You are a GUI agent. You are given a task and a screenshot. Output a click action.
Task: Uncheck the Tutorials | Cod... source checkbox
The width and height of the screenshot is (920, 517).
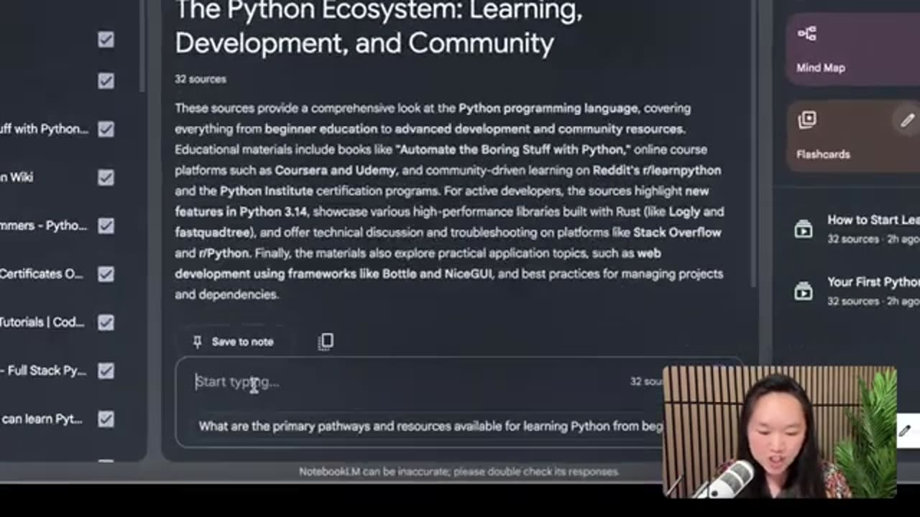pos(106,322)
